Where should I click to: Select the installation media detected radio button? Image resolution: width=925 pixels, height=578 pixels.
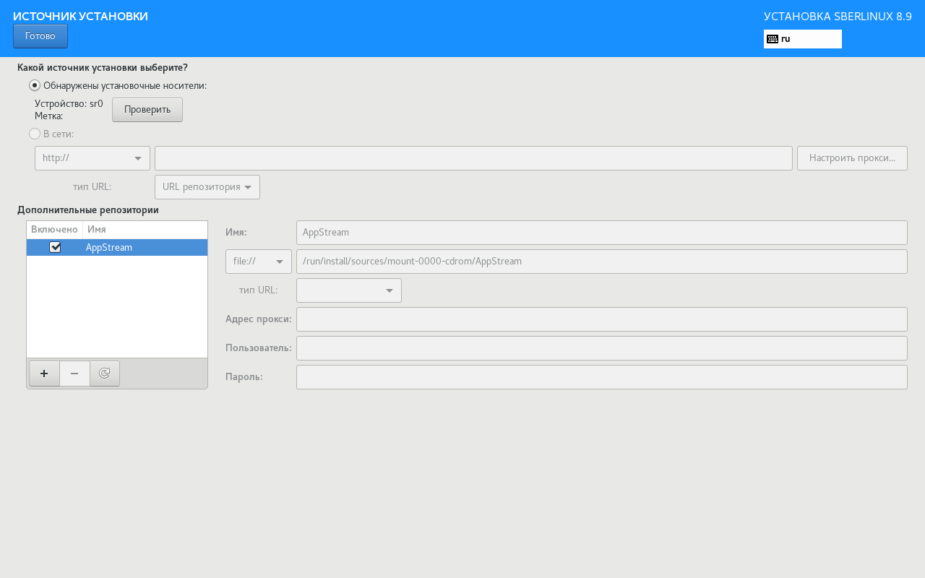(x=35, y=85)
